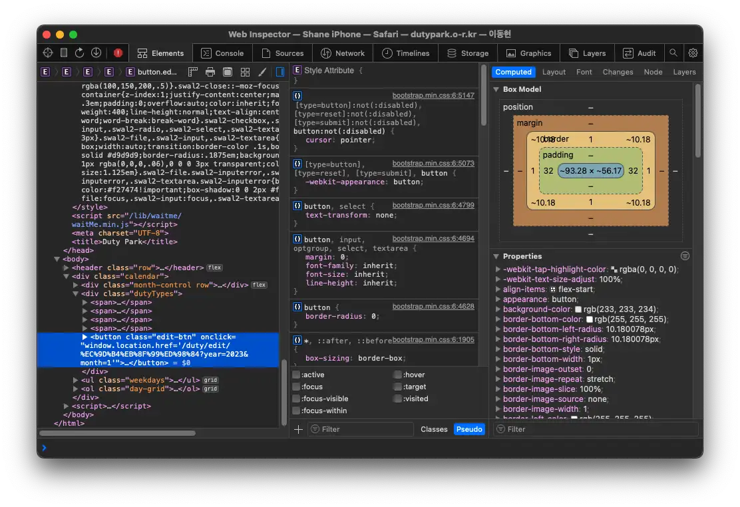This screenshot has height=507, width=740.
Task: Reload the inspected page
Action: [79, 53]
